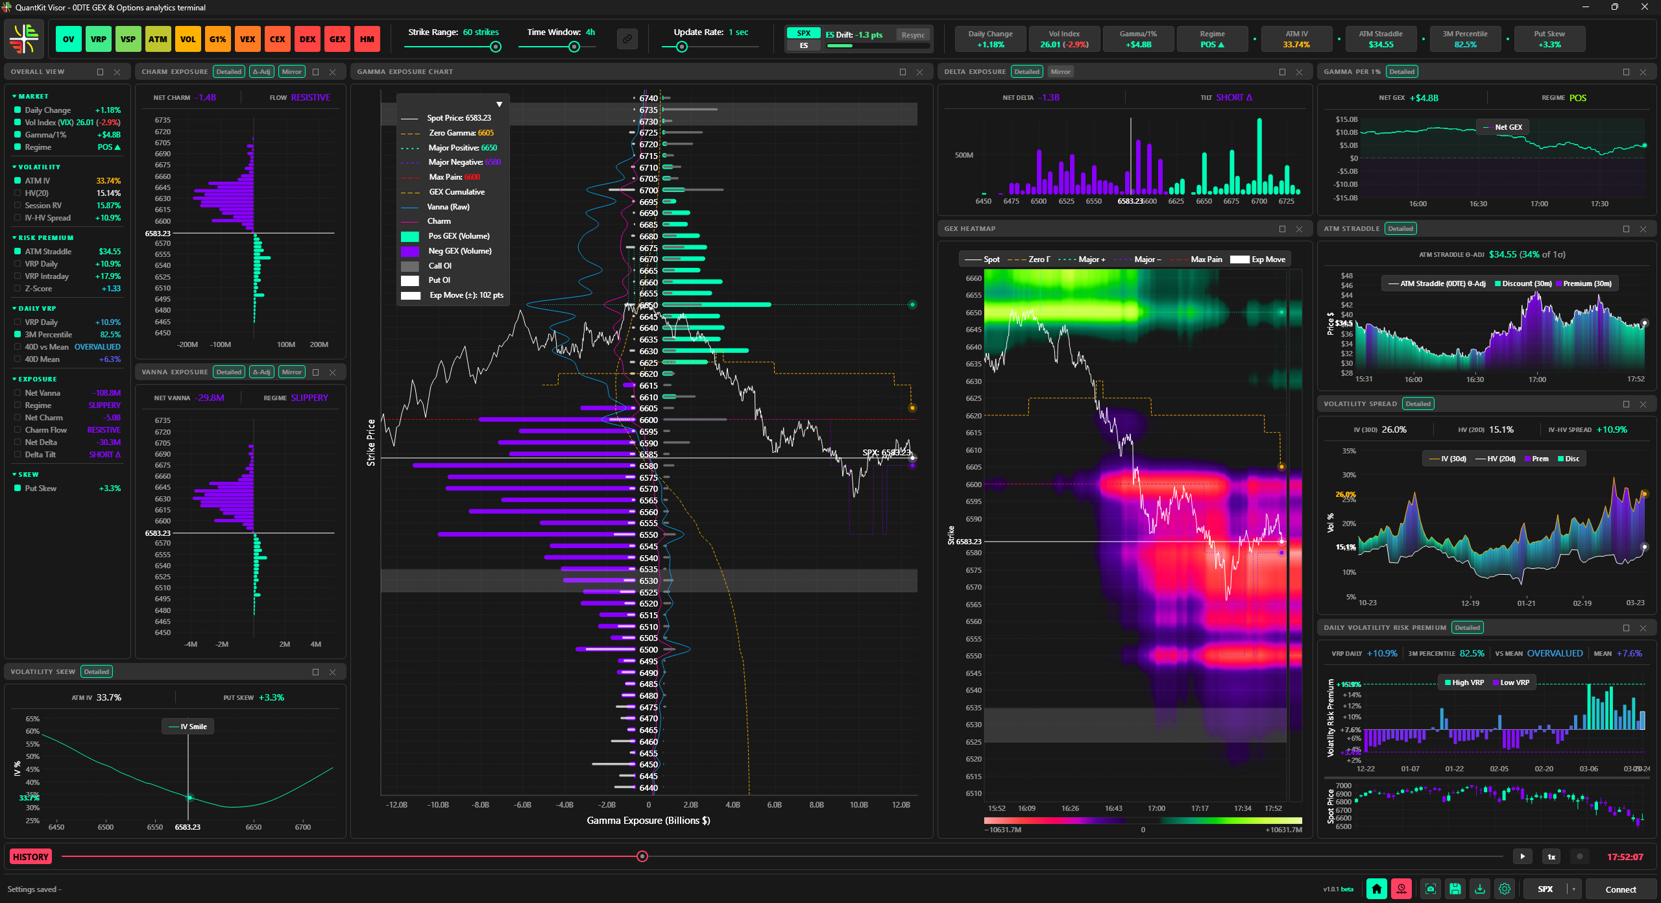Select the DEX module icon
1661x903 pixels.
tap(307, 39)
